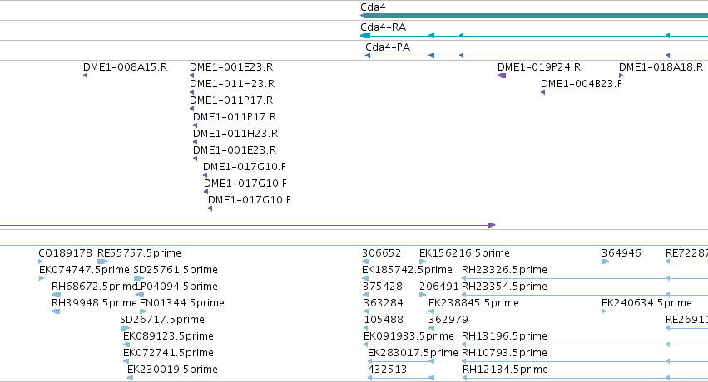Click the 362979 feature label
This screenshot has width=708, height=382.
448,320
